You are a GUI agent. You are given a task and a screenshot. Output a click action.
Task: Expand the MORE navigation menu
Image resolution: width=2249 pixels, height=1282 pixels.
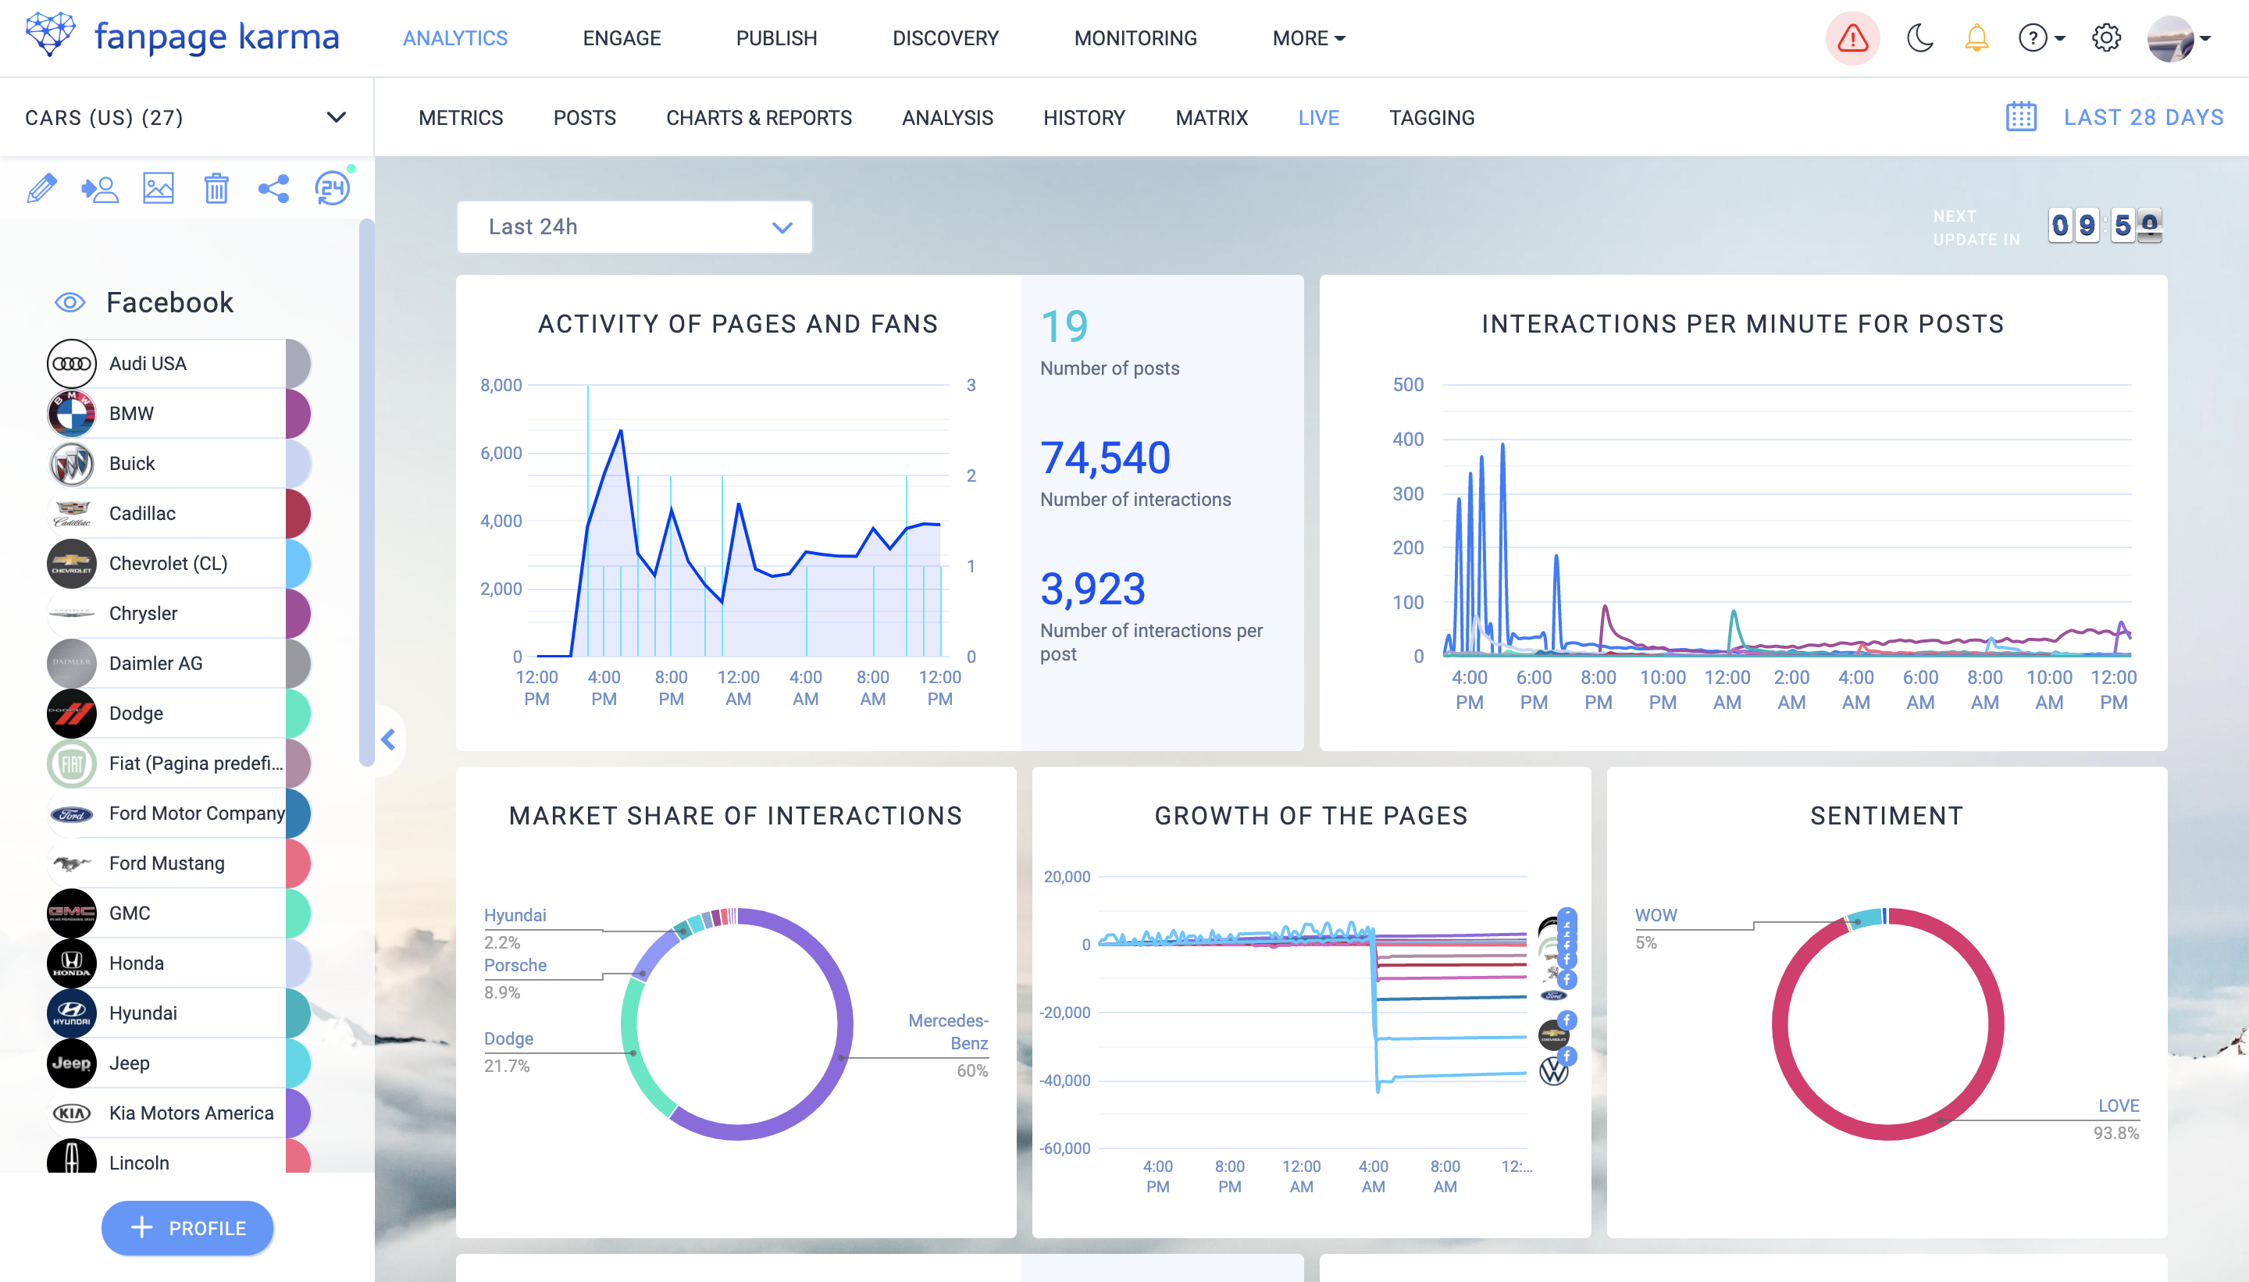coord(1309,37)
